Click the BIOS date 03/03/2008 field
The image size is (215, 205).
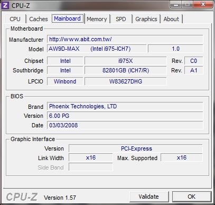(125, 125)
